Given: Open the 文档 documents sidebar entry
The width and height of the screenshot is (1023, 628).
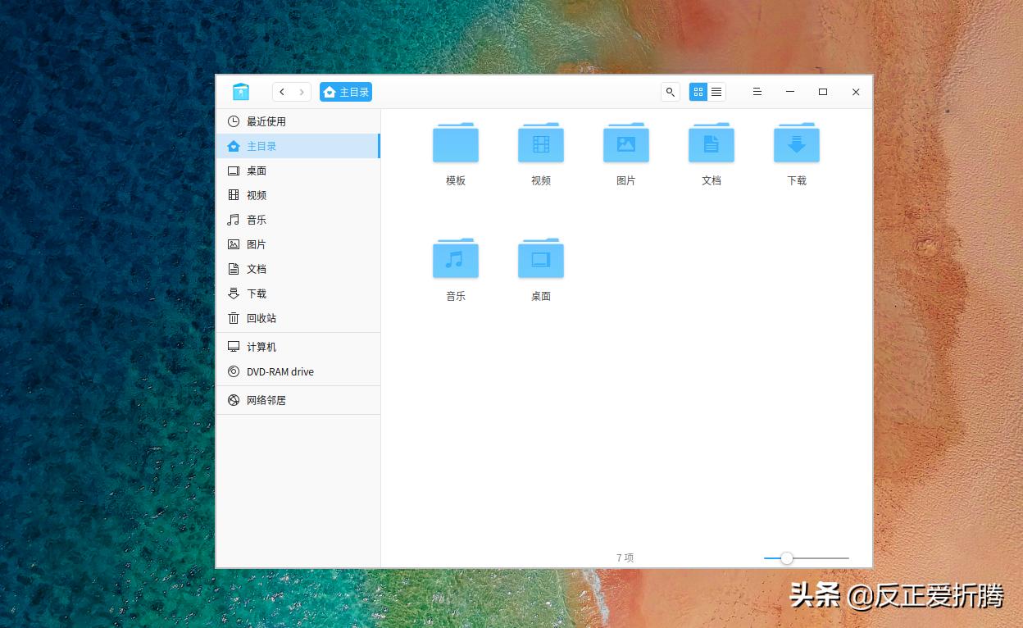Looking at the screenshot, I should 256,269.
